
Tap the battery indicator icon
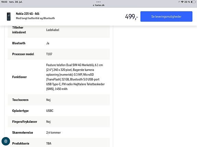coord(193,2)
